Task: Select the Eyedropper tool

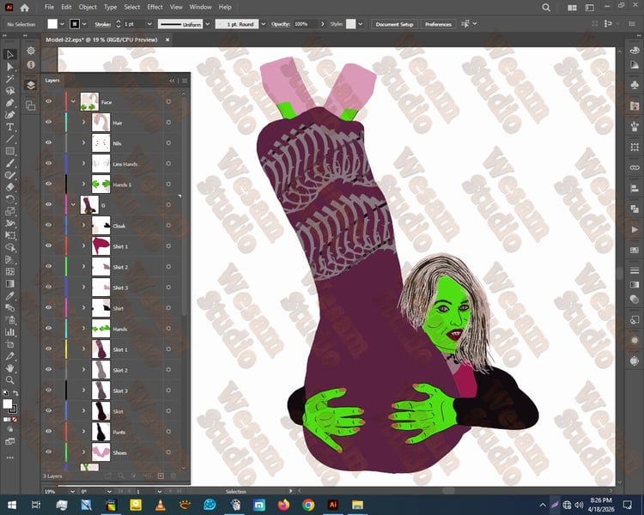Action: point(9,295)
